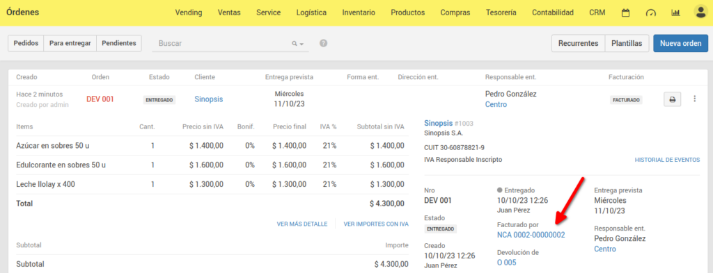Viewport: 713px width, 273px height.
Task: Show the Pendientes orders
Action: click(118, 43)
